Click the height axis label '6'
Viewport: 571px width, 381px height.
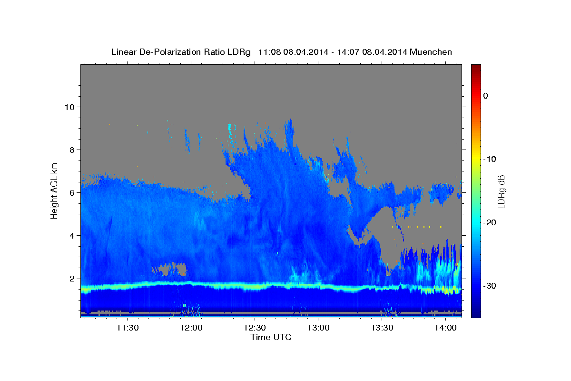[72, 192]
